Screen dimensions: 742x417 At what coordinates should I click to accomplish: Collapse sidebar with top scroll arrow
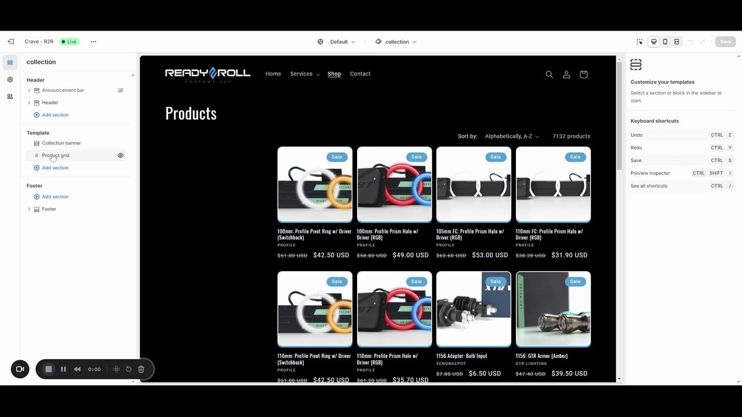coord(133,75)
